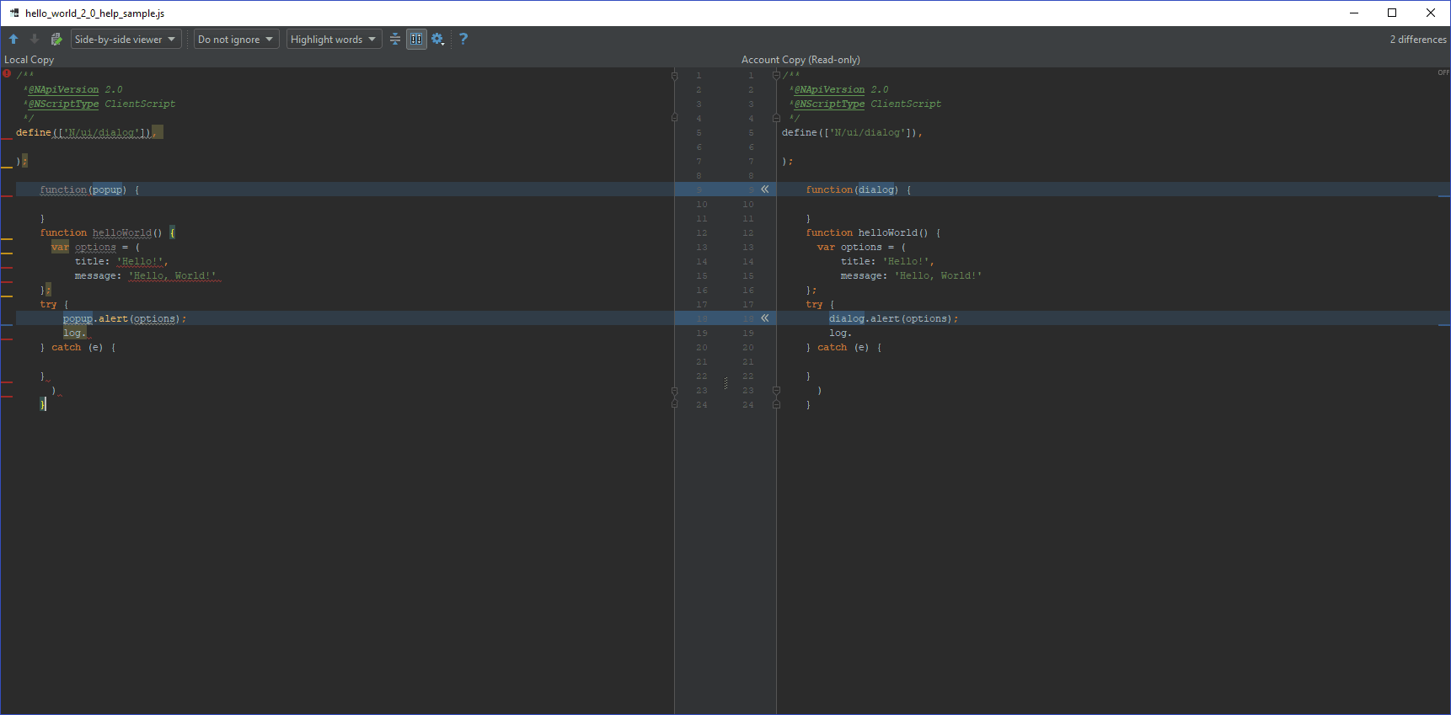1451x715 pixels.
Task: Accept the line 9 change using chevron arrow
Action: coord(765,189)
